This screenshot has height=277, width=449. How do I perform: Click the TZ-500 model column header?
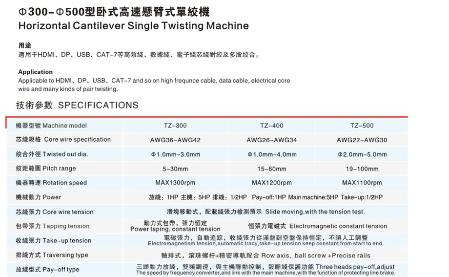coord(362,126)
